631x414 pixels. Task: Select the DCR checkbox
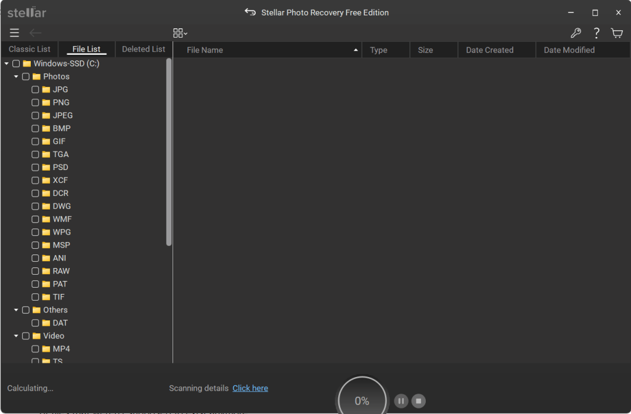[x=35, y=193]
